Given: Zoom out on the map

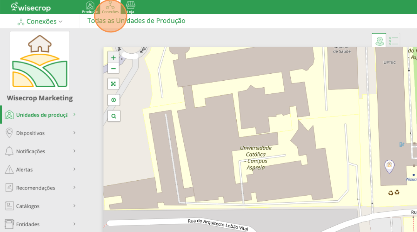Looking at the screenshot, I should 114,69.
